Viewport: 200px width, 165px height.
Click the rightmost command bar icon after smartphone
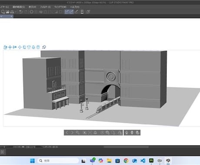click(x=88, y=12)
